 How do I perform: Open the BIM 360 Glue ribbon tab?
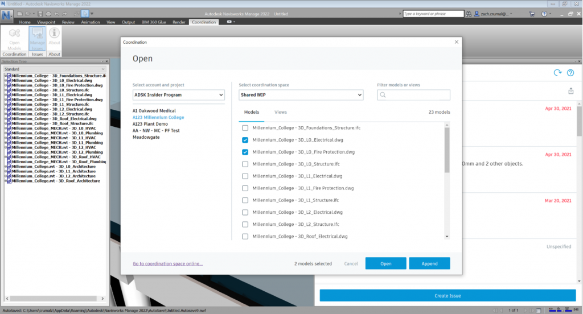tap(154, 22)
